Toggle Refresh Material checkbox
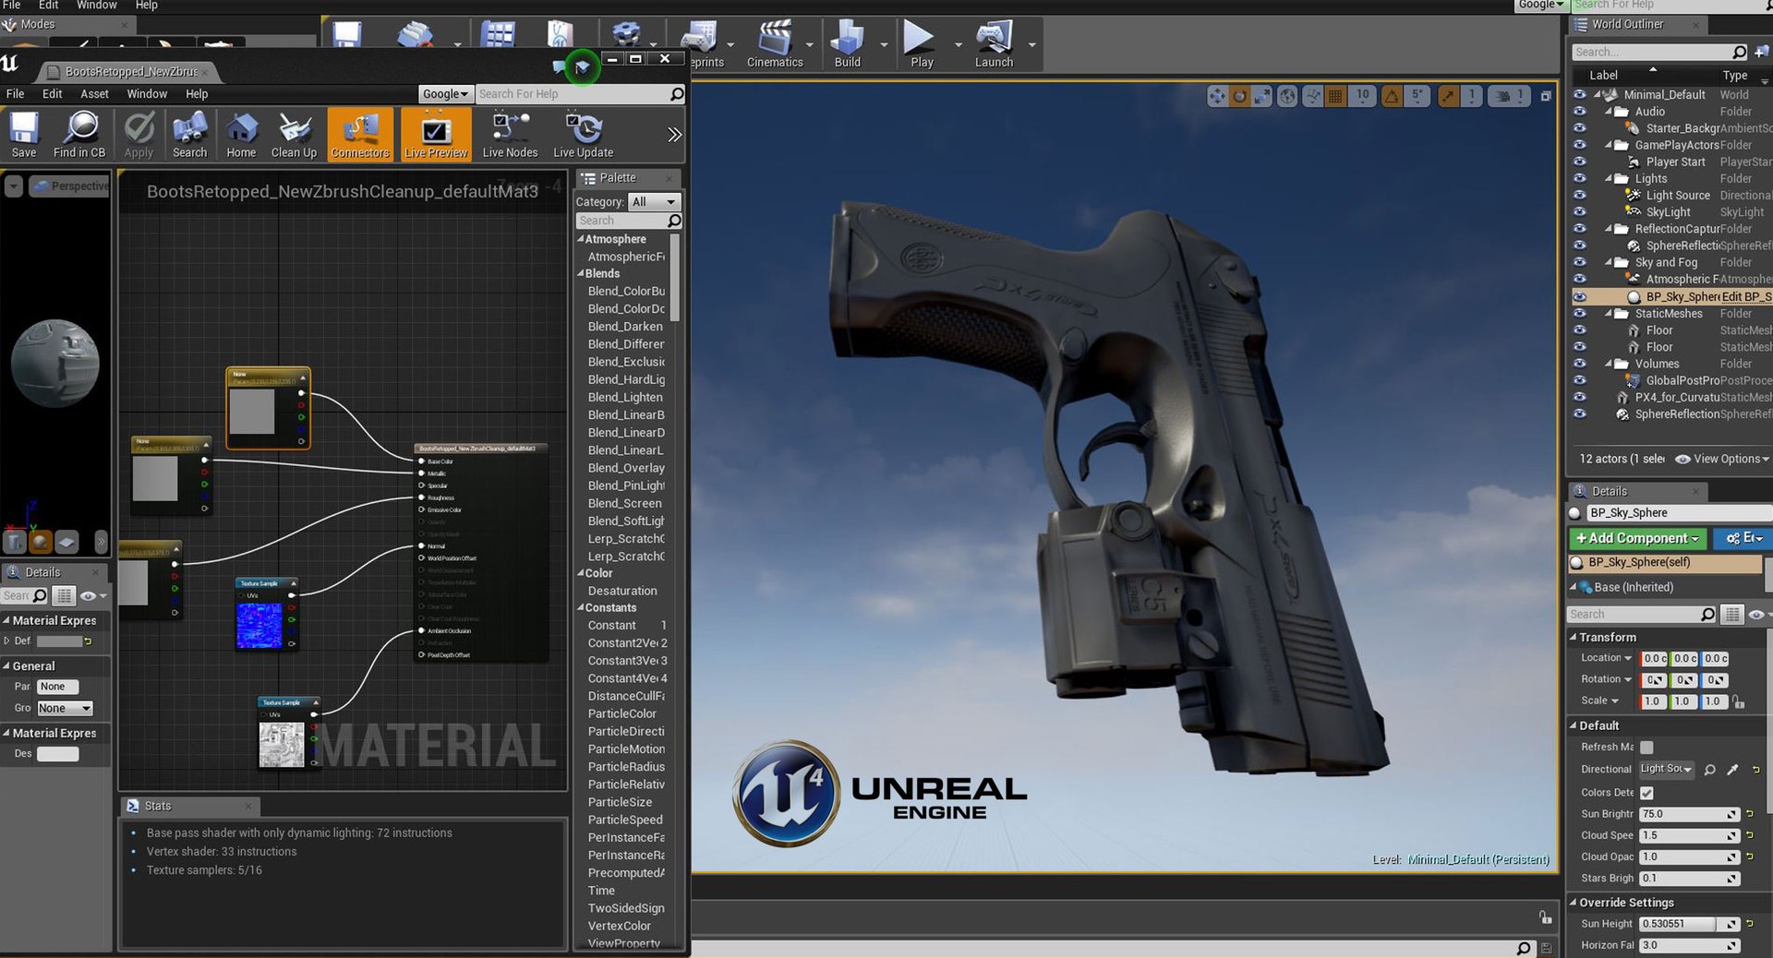The width and height of the screenshot is (1773, 958). (1646, 748)
